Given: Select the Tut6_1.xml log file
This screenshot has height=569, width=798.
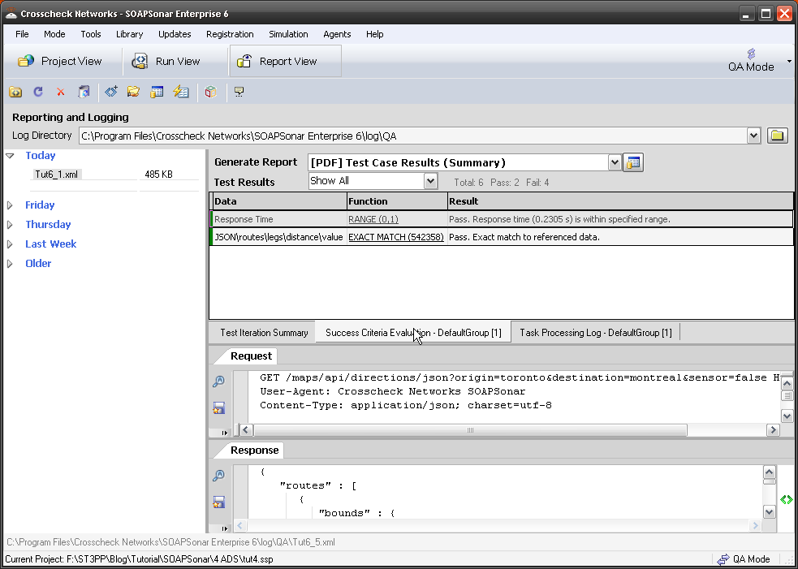Looking at the screenshot, I should click(x=57, y=175).
